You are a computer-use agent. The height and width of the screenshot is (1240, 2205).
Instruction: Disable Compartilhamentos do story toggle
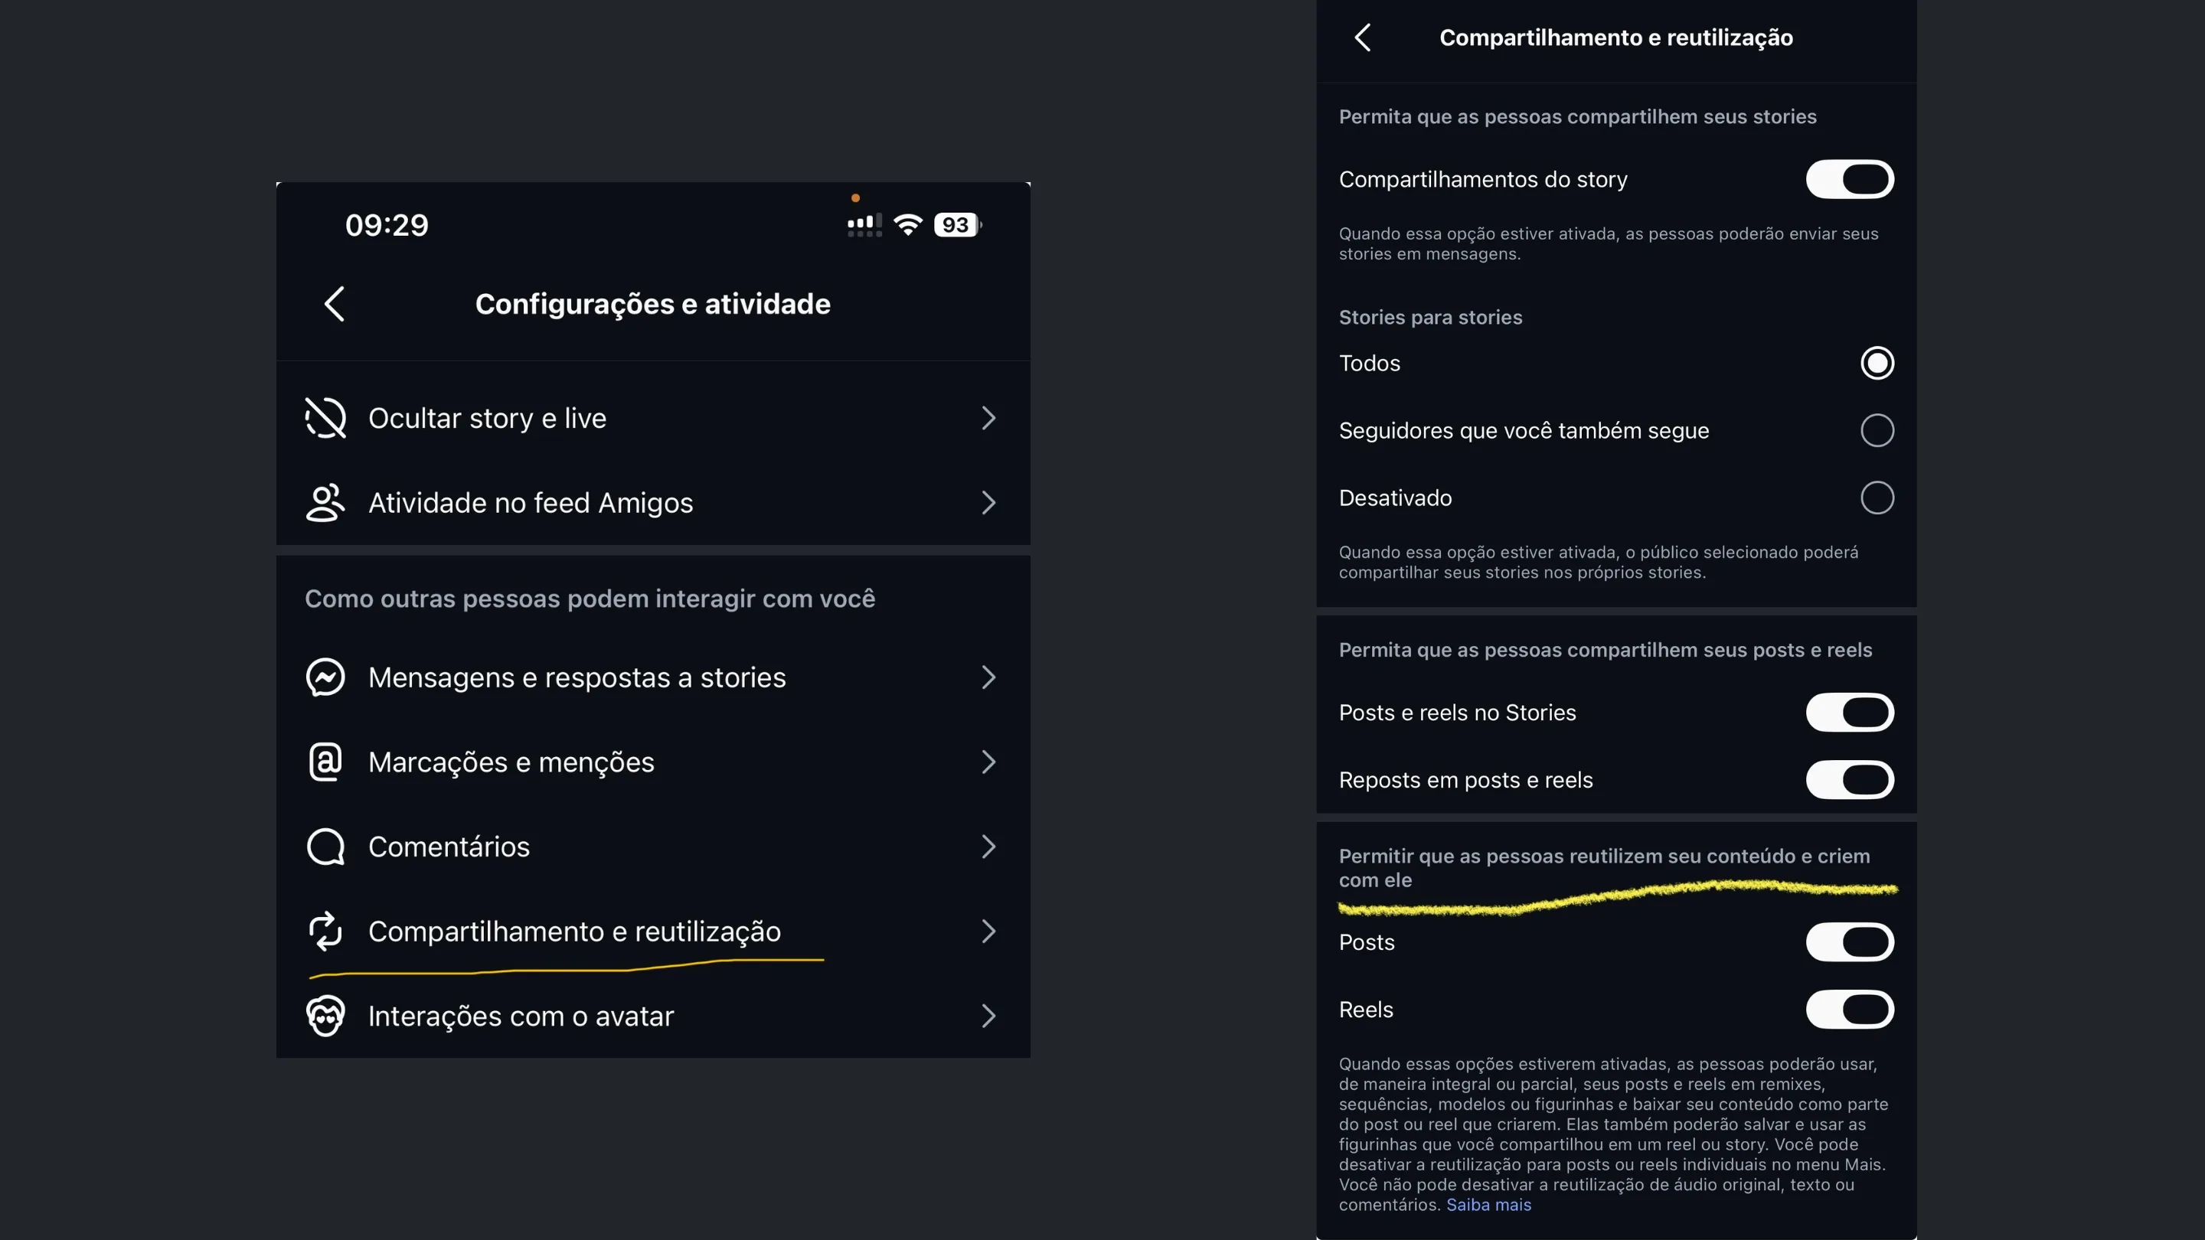point(1850,179)
